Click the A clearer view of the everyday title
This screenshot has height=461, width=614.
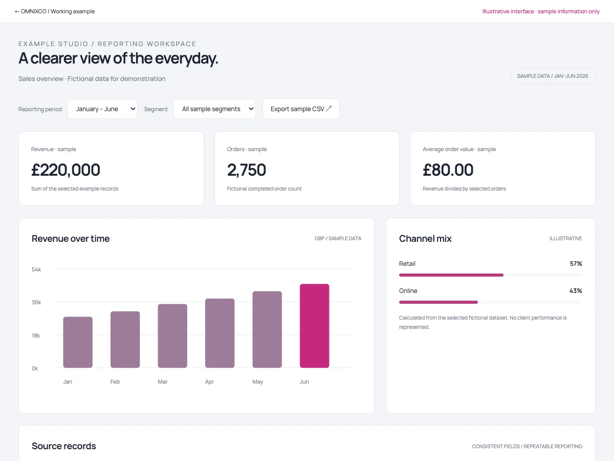118,58
